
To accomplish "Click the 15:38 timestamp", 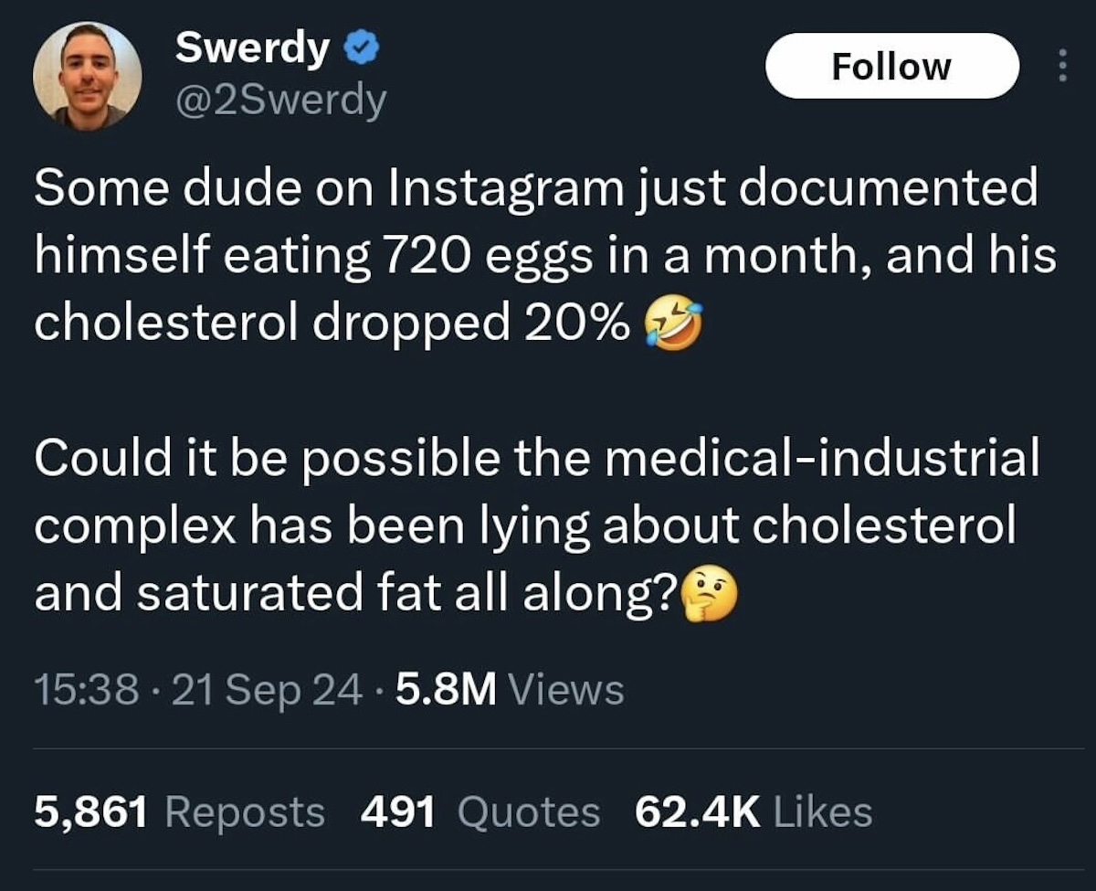I will pos(87,689).
